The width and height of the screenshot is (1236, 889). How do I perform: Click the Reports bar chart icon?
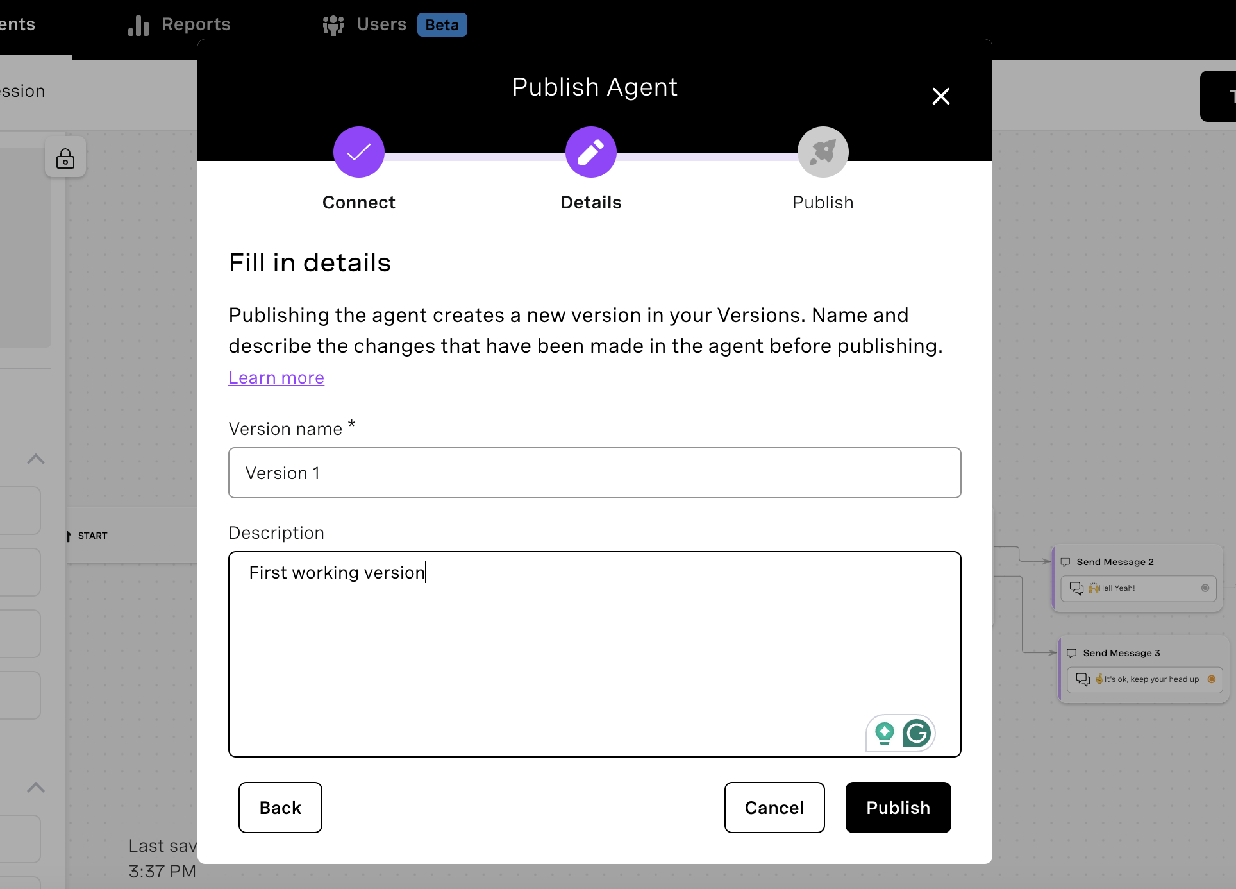click(x=138, y=25)
